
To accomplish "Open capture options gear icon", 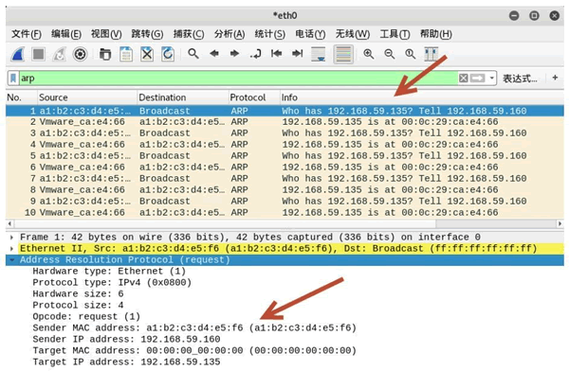I will (x=80, y=54).
